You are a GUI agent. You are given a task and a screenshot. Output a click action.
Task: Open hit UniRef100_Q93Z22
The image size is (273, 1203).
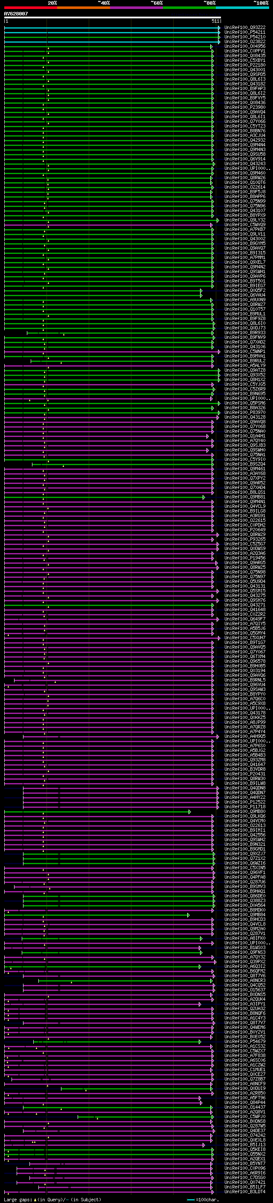245,28
